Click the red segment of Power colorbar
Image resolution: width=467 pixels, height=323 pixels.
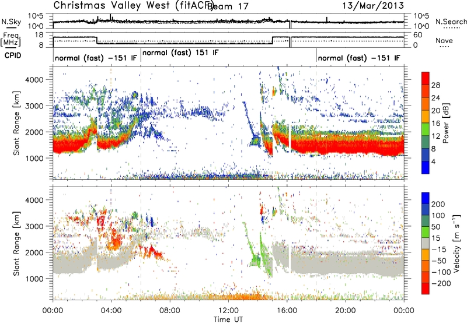(x=426, y=78)
